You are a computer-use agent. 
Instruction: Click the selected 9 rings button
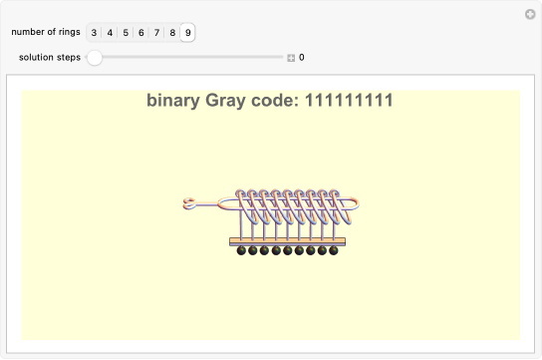(x=187, y=33)
